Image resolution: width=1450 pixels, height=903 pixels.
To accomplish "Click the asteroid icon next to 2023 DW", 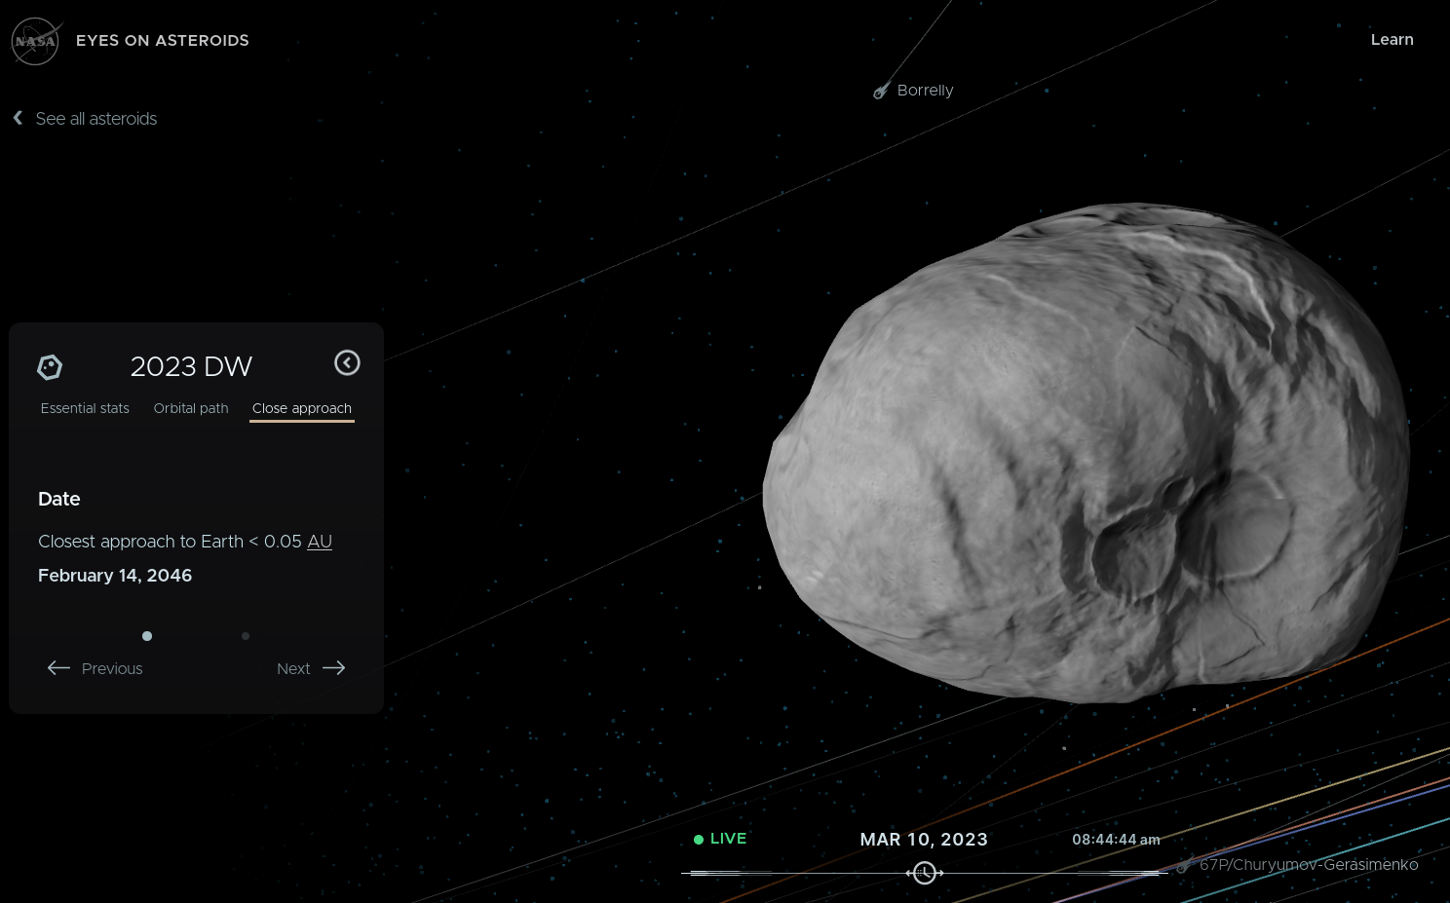I will coord(50,367).
